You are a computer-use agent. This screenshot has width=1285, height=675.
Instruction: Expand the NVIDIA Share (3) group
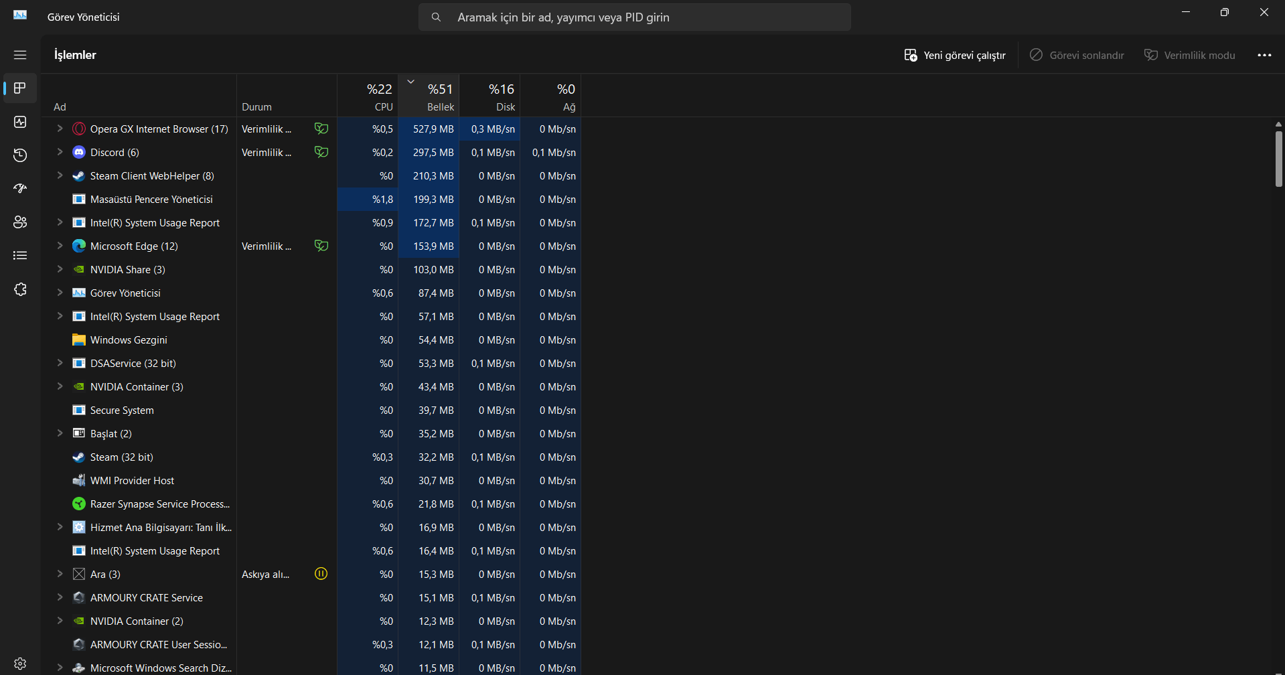click(60, 269)
